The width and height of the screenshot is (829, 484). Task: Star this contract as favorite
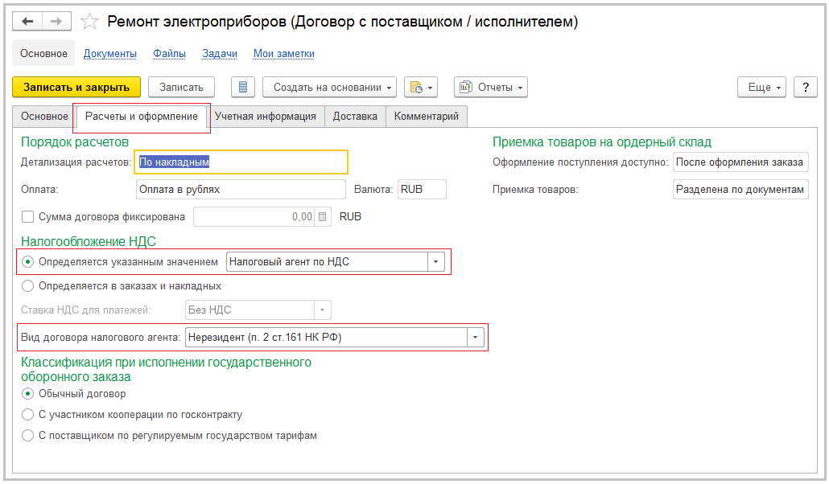click(x=90, y=22)
